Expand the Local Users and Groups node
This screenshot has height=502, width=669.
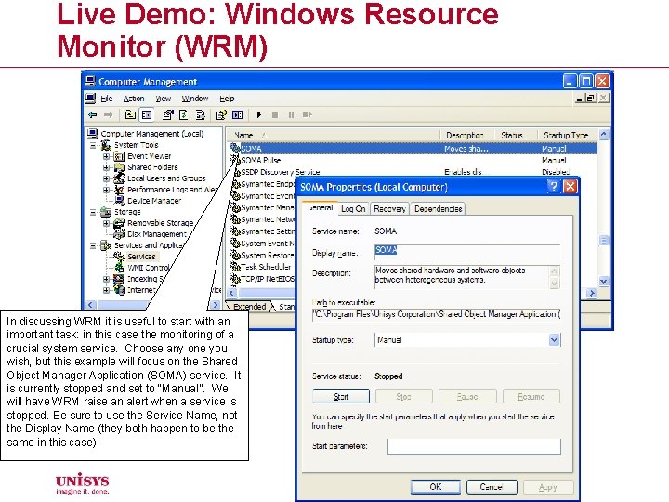point(106,178)
